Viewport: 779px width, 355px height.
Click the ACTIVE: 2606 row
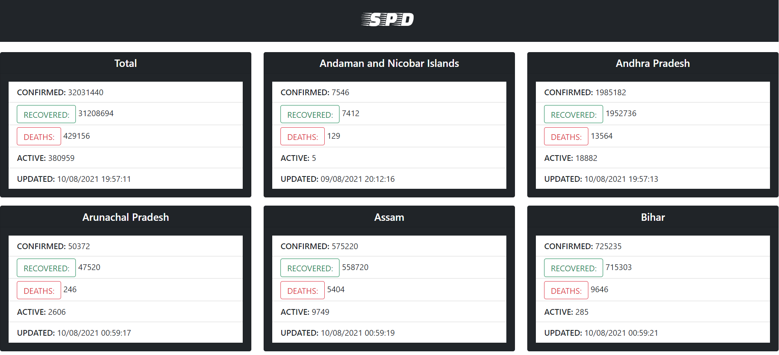click(125, 312)
